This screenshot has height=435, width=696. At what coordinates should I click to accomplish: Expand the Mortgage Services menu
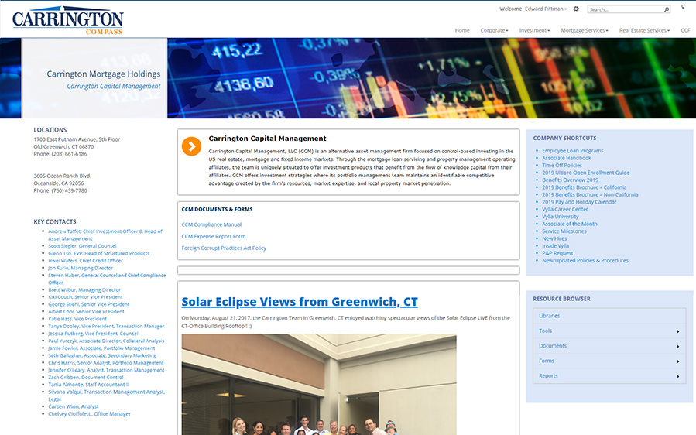(585, 31)
